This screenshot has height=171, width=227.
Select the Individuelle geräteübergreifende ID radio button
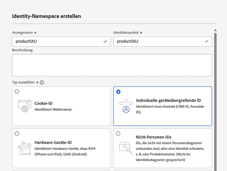(118, 91)
